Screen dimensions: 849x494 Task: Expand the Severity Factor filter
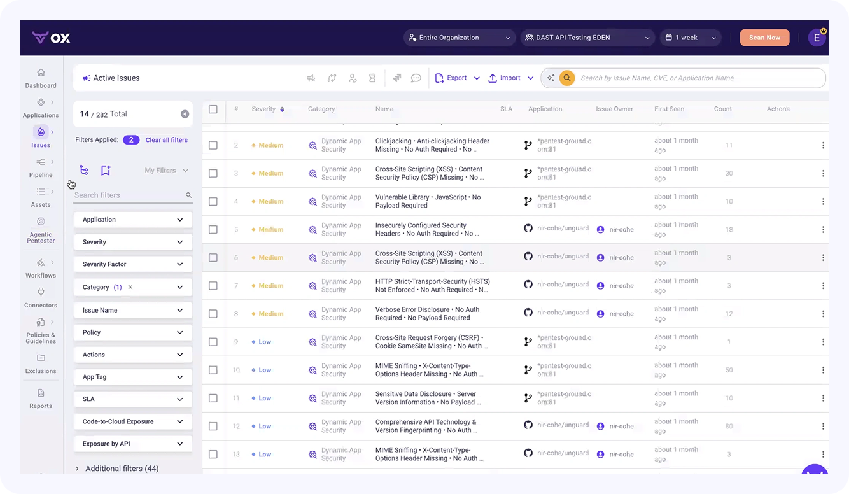coord(133,264)
